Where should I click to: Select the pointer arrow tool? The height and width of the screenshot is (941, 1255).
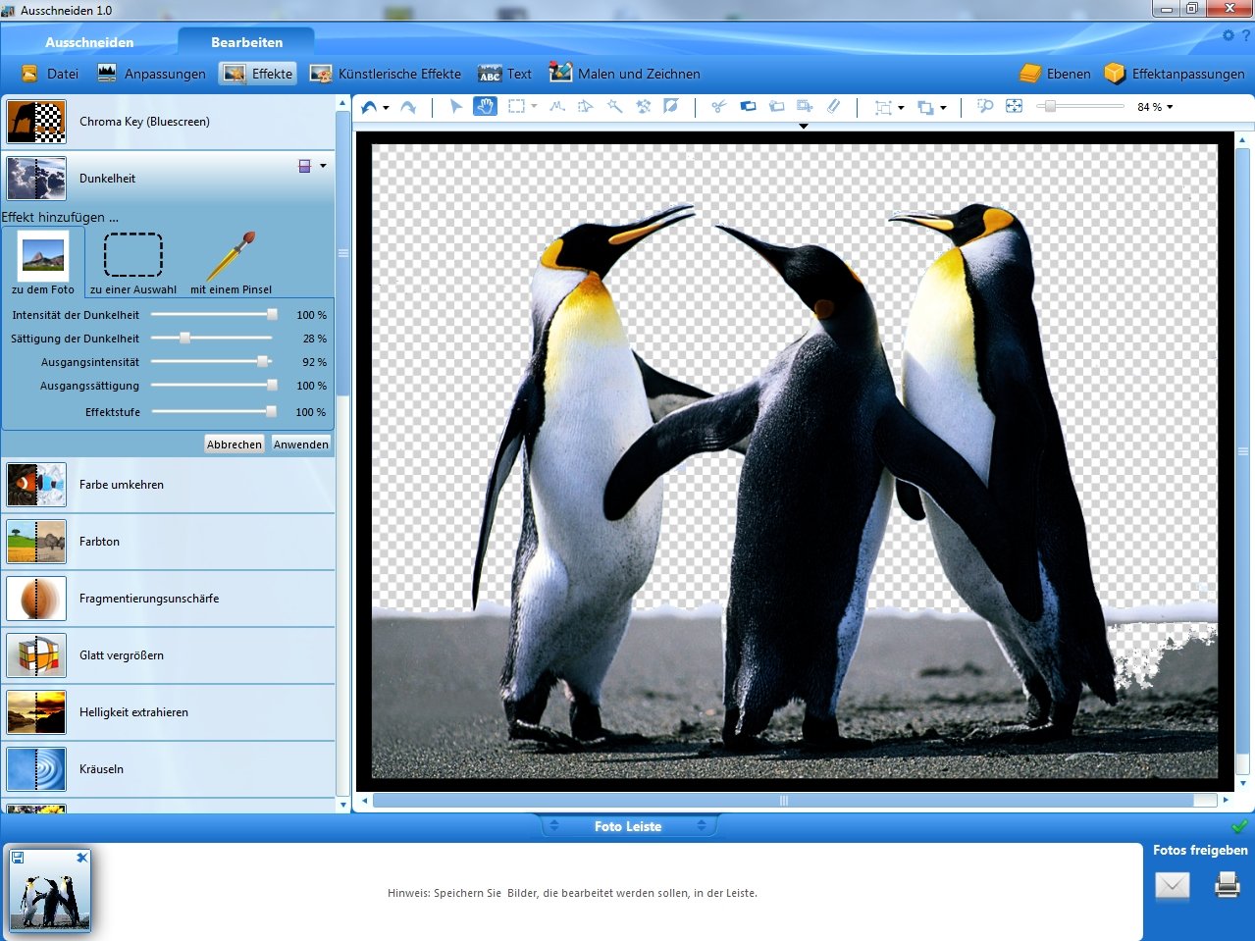[456, 106]
